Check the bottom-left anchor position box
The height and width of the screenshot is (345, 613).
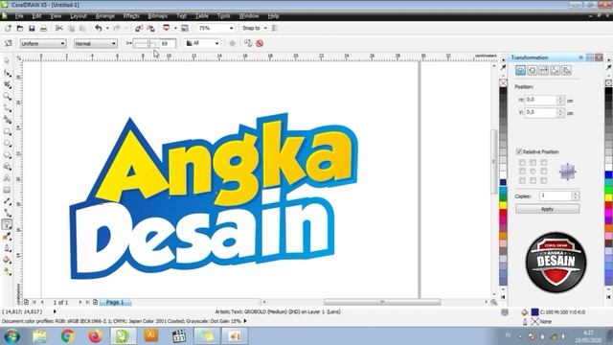click(522, 180)
